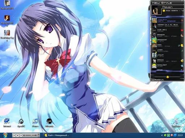185x138 pixels.
Task: Click the green square tray icon
Action: coord(169,135)
